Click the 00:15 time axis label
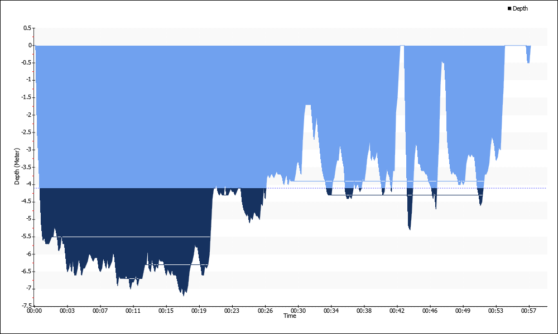Screen dimensions: 558x334 [x=166, y=311]
